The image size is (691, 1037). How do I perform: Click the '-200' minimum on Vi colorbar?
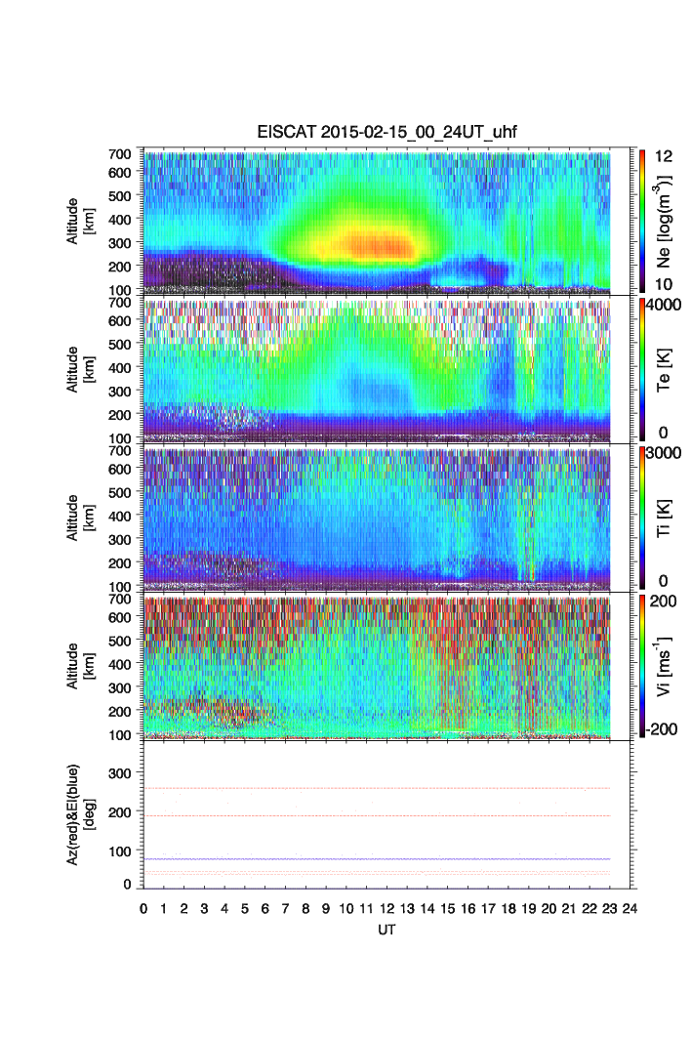662,728
